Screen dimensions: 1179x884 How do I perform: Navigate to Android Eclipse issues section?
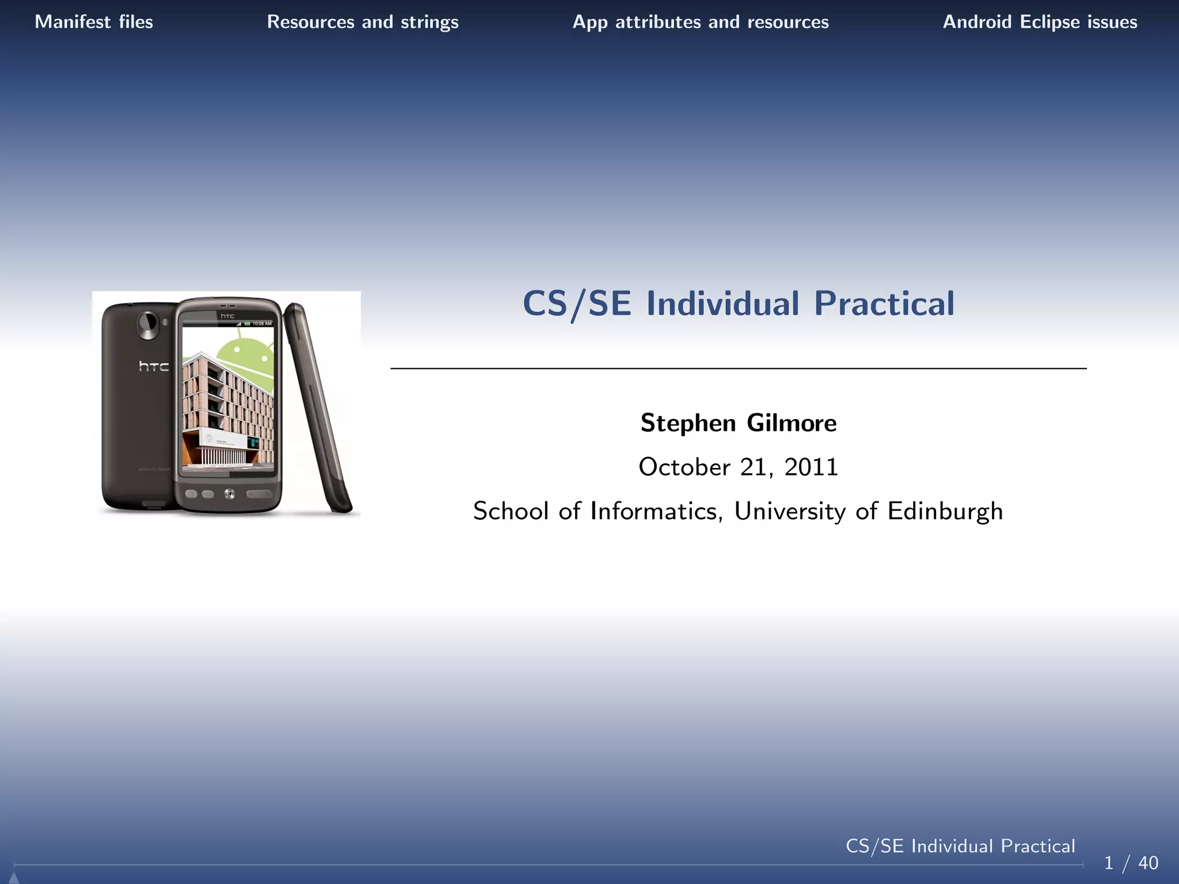tap(1040, 22)
